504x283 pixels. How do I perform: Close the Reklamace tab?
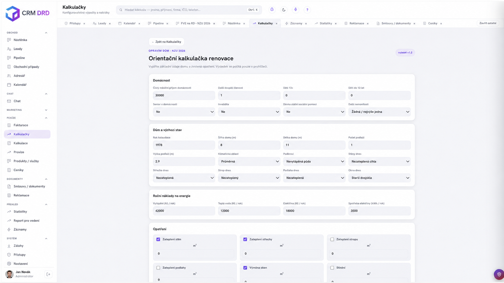click(368, 23)
